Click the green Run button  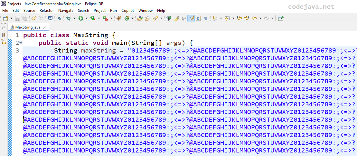pos(81,18)
